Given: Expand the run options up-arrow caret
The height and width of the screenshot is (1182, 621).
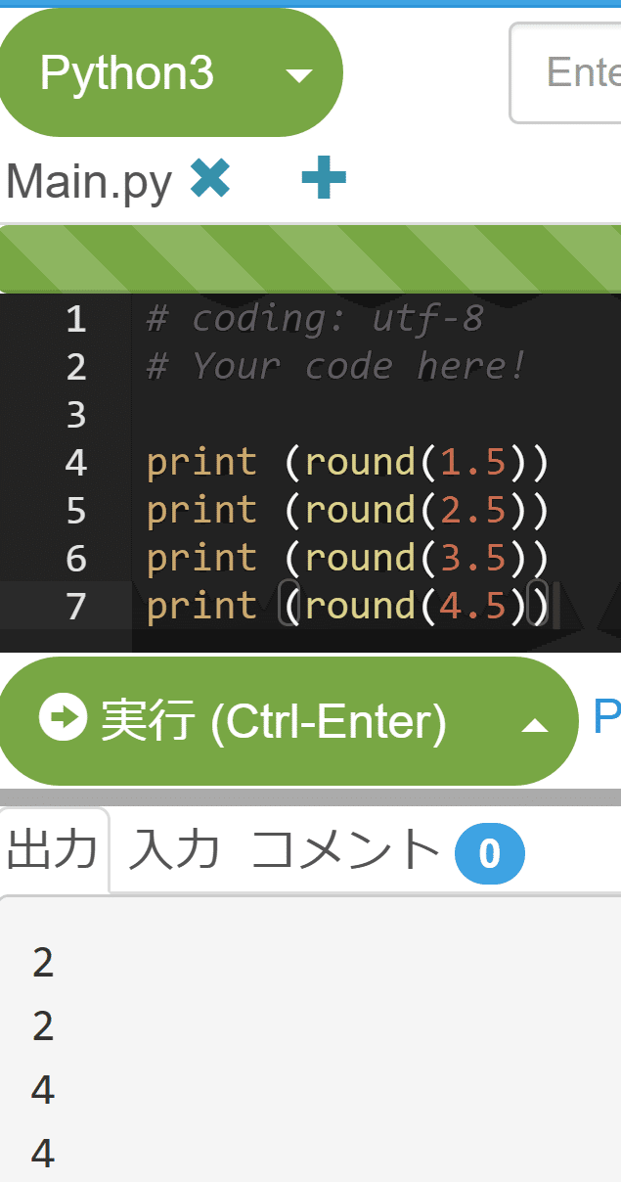Looking at the screenshot, I should coord(534,725).
